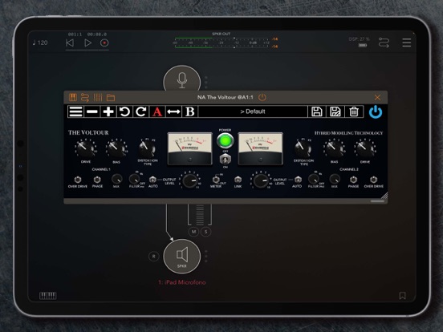Screen dimensions: 443x332
Task: Save the current preset
Action: [317, 111]
